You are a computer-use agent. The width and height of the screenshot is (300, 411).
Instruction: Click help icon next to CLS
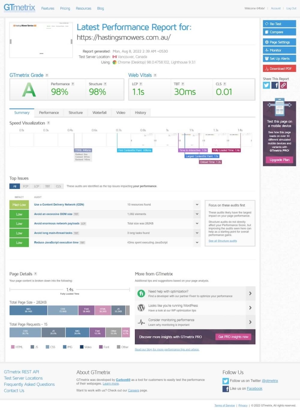click(225, 84)
